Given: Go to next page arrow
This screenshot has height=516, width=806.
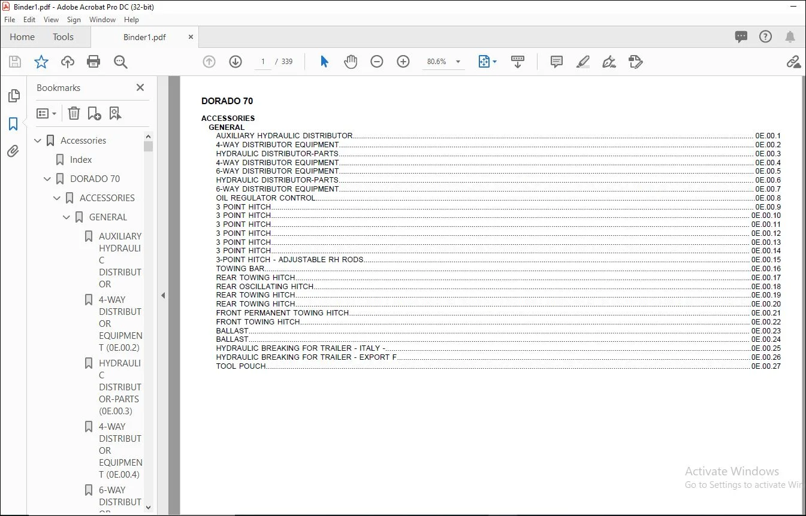Looking at the screenshot, I should point(236,62).
